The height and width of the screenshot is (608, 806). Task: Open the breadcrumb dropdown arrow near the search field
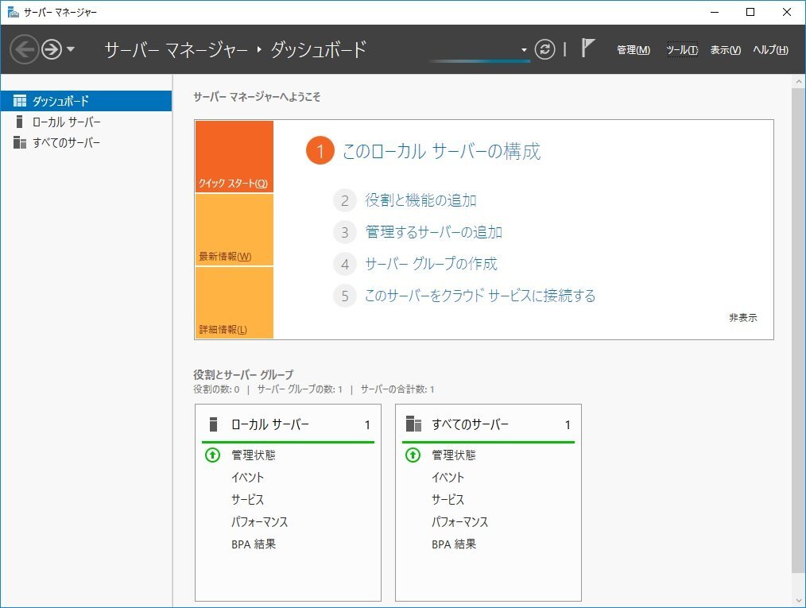[x=524, y=49]
